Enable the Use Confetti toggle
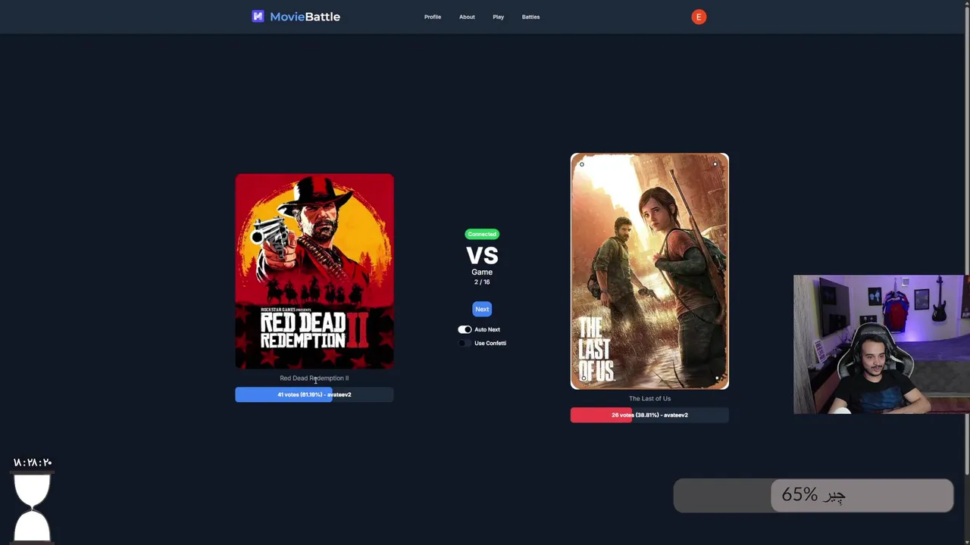The height and width of the screenshot is (545, 970). [465, 343]
